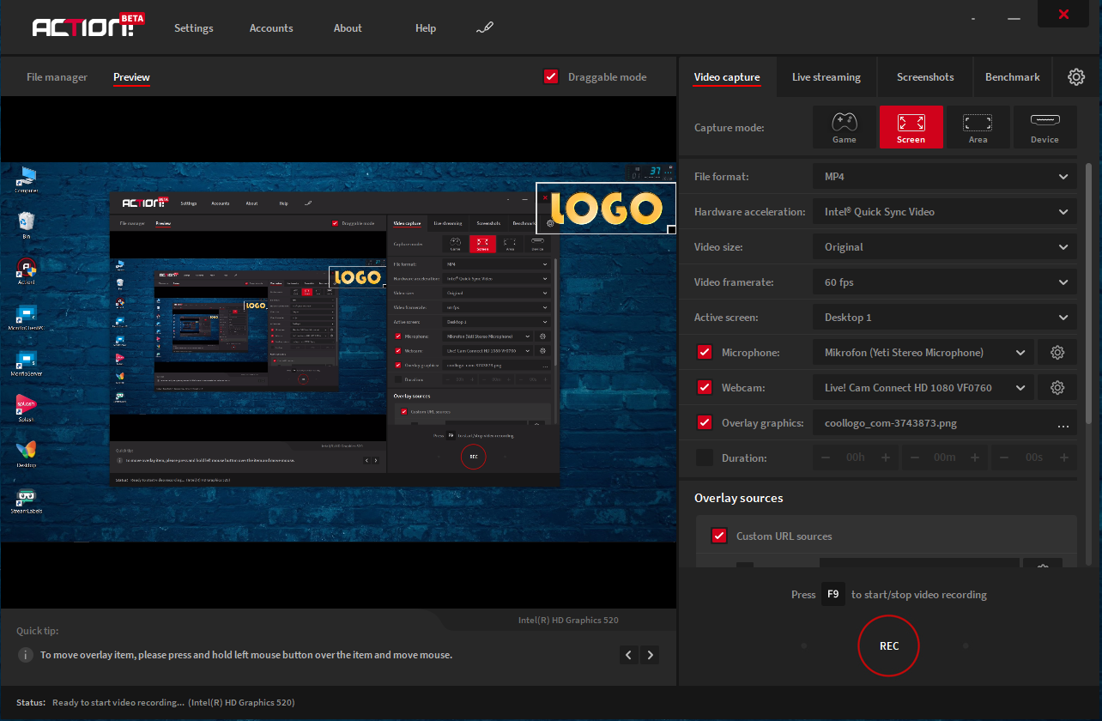This screenshot has height=721, width=1102.
Task: Open the gear settings beside the Benchmark tab
Action: pyautogui.click(x=1076, y=76)
